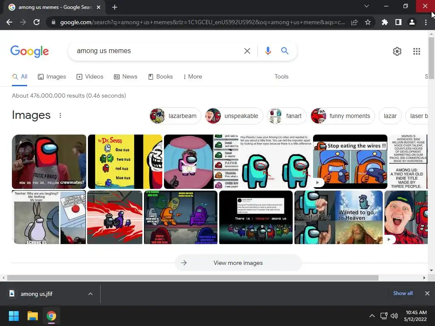Open the excited man with red crewmate image

[x=406, y=217]
